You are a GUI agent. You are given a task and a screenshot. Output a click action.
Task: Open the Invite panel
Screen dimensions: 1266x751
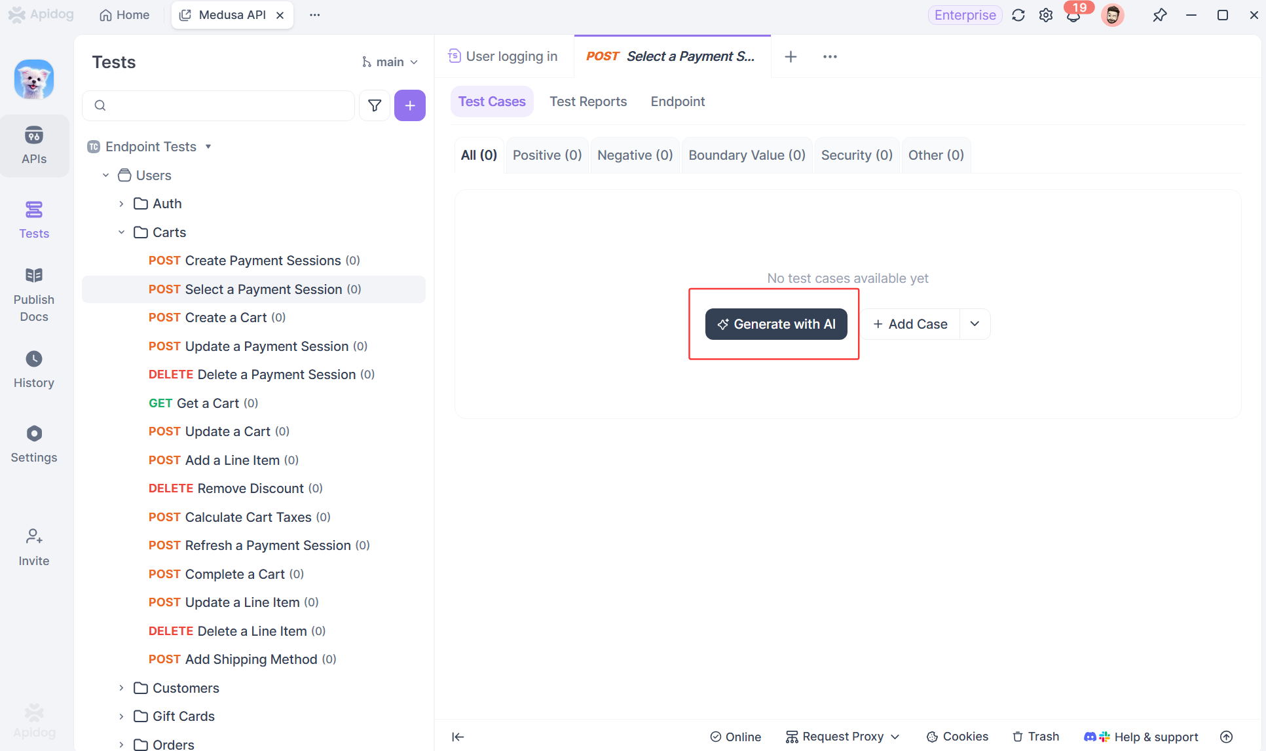[x=34, y=546]
